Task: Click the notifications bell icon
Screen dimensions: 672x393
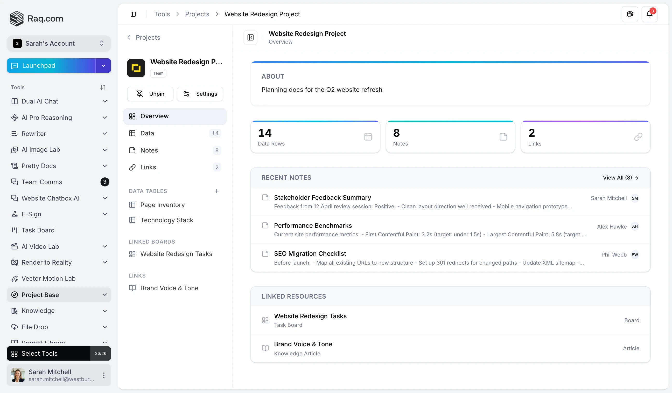Action: point(649,14)
